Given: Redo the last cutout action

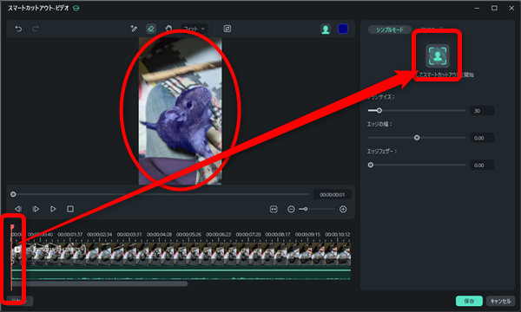Looking at the screenshot, I should click(36, 29).
